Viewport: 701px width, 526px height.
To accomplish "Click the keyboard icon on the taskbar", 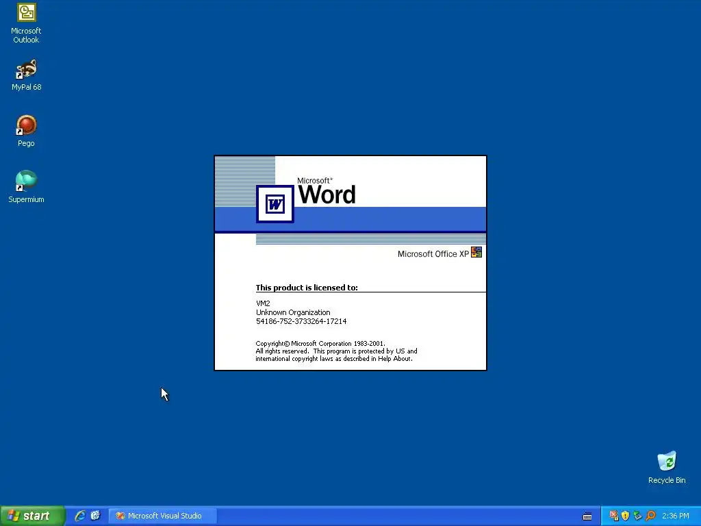I will [x=587, y=516].
